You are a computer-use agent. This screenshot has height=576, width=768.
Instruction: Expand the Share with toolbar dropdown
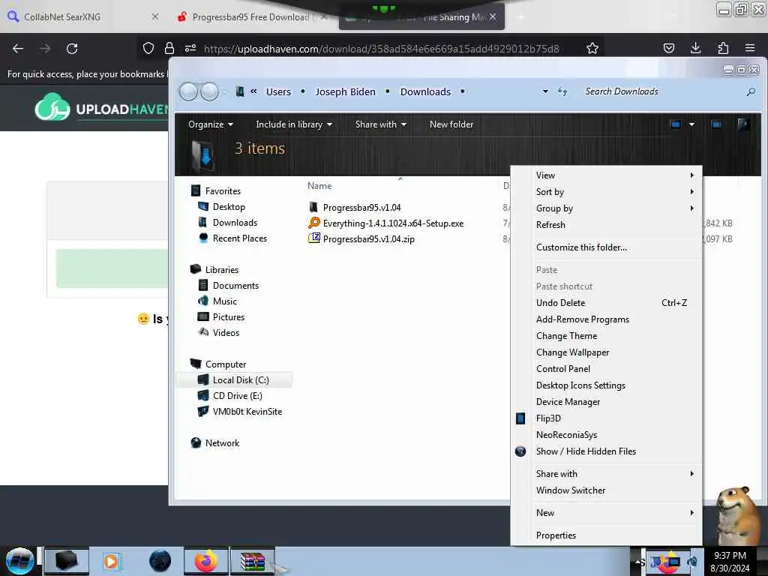[380, 124]
